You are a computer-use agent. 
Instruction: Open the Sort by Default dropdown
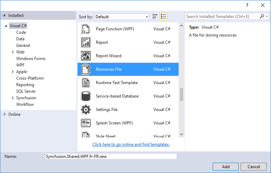point(122,17)
